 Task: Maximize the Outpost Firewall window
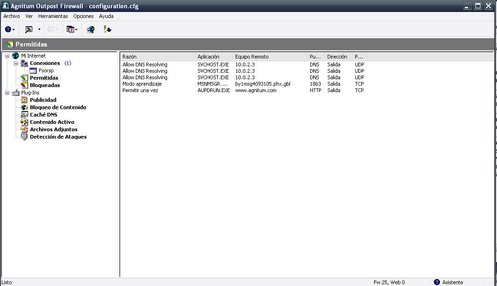point(478,6)
